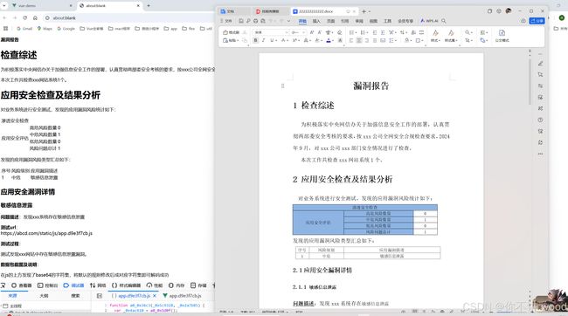Open the devtools Memory panel

[177, 285]
